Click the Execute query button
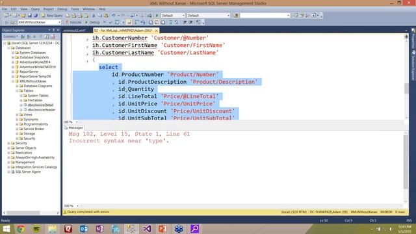The height and width of the screenshot is (234, 416). pos(73,22)
